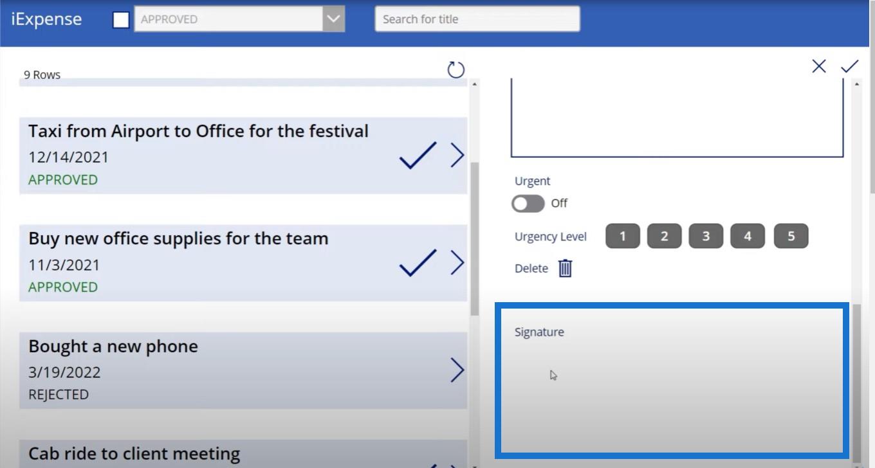Click the date 11/3/2021
875x468 pixels.
64,265
